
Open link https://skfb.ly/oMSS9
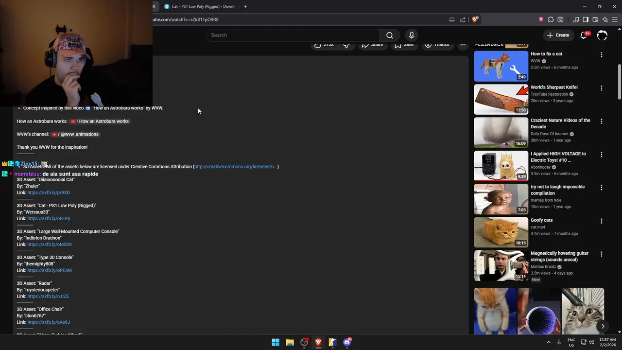(50, 245)
